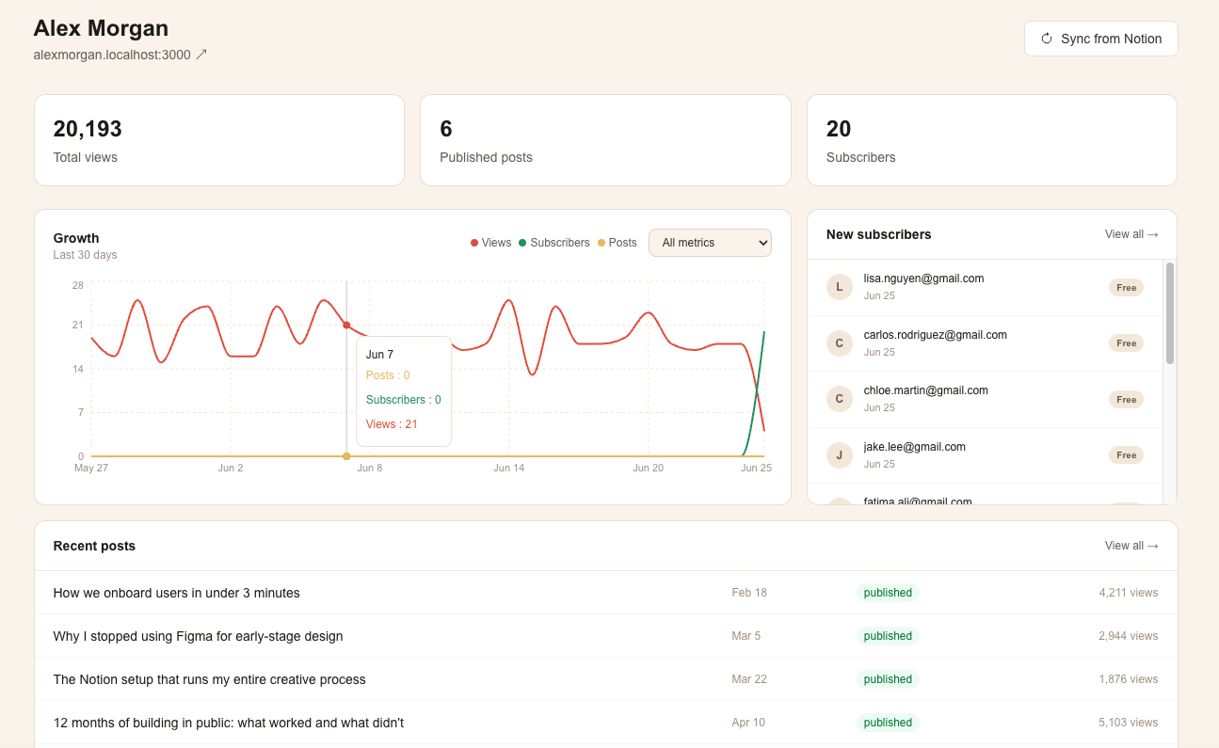Viewport: 1219px width, 748px height.
Task: Toggle the Subscribers series in the chart legend
Action: tap(553, 243)
